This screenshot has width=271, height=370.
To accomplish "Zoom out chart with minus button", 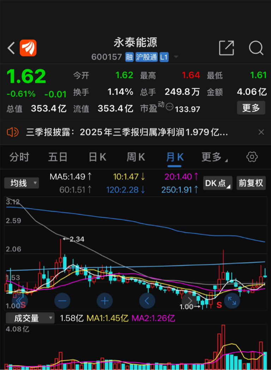I will [x=62, y=301].
